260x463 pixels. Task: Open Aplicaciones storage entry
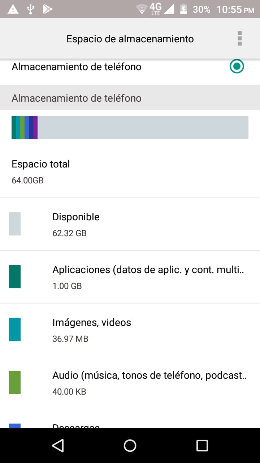pos(130,277)
